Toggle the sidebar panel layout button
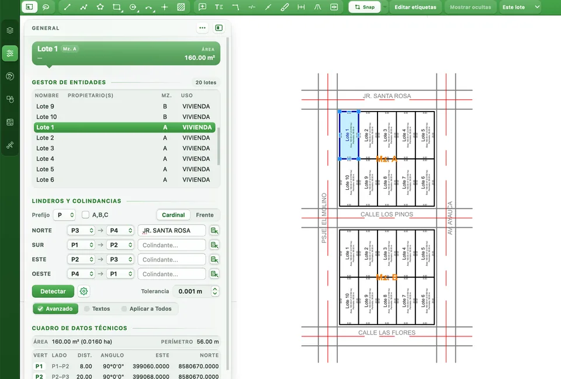Viewport: 561px width, 379px height. [x=219, y=28]
